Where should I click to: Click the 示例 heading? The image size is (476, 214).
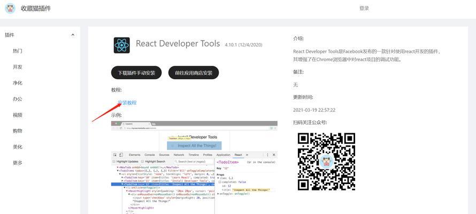click(116, 115)
